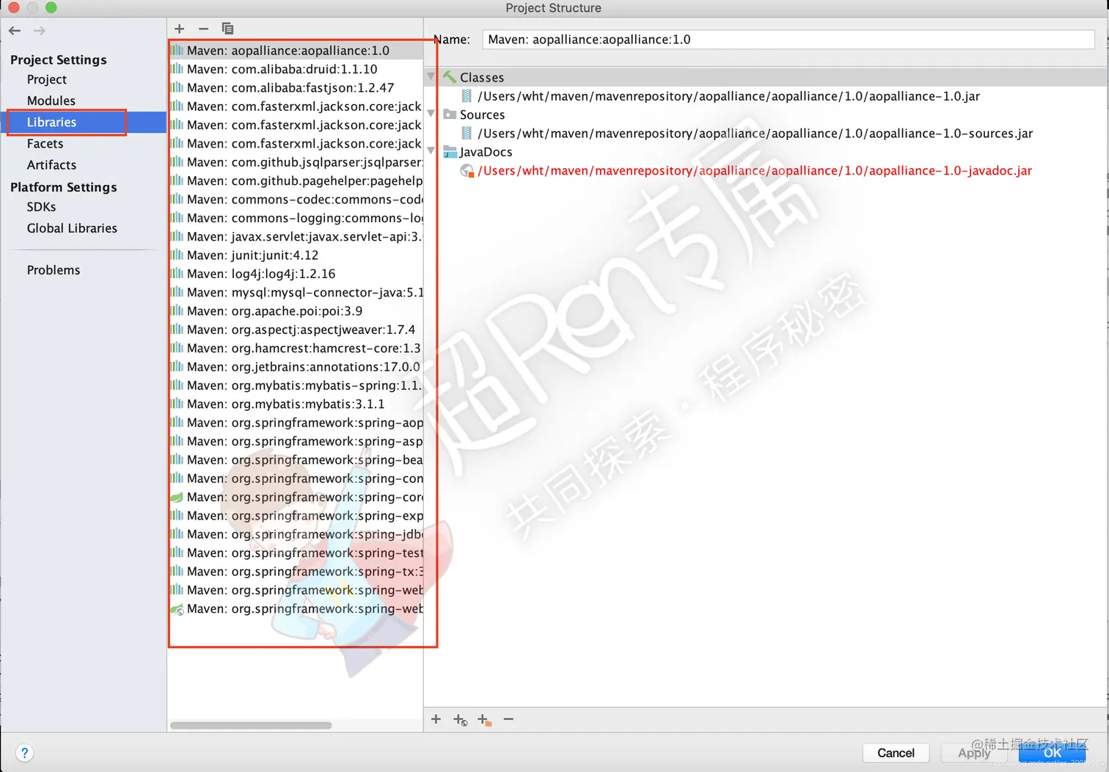Click the javadoc jar icon
The height and width of the screenshot is (772, 1109).
(466, 171)
